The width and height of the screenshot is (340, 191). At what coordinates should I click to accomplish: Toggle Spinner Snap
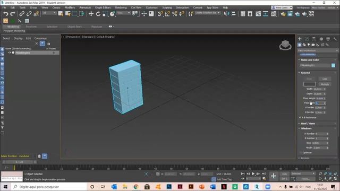[182, 14]
